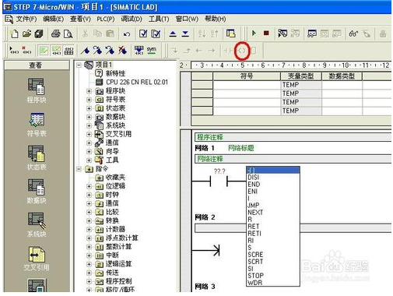Expand the 计数器 instruction folder
This screenshot has height=296, width=393.
tap(89, 230)
